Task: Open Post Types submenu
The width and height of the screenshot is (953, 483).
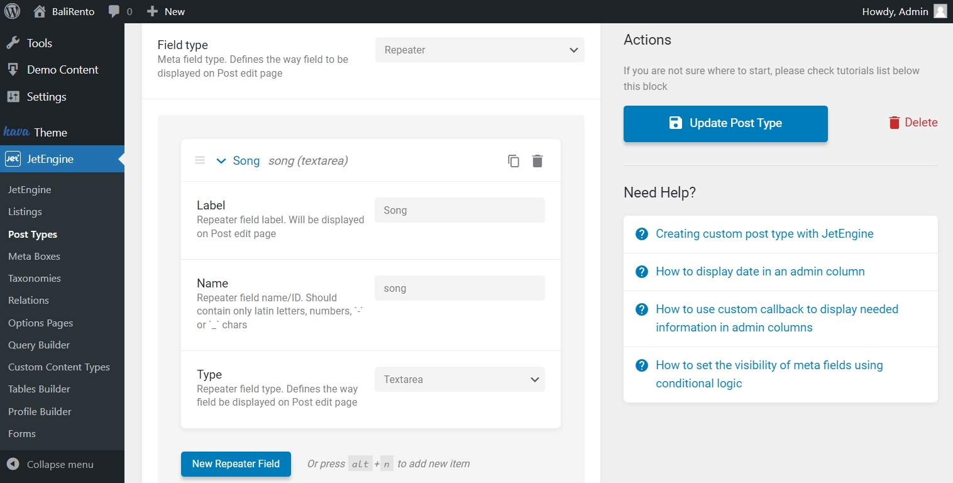Action: coord(33,235)
